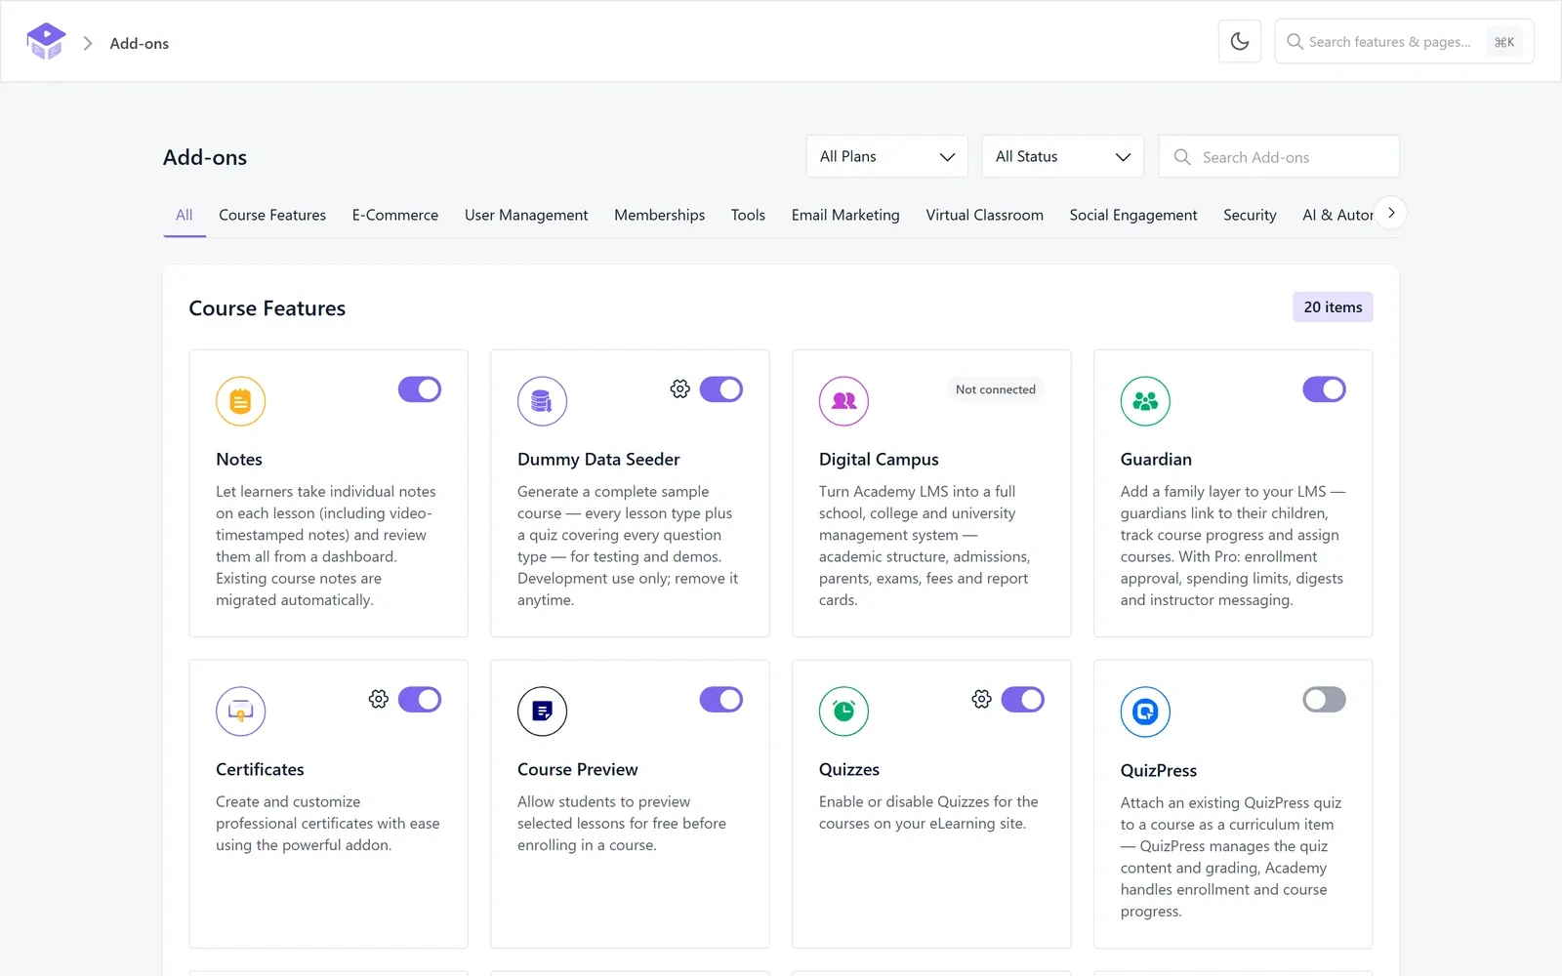Focus the Search features & pages field
The height and width of the screenshot is (976, 1562).
point(1404,42)
